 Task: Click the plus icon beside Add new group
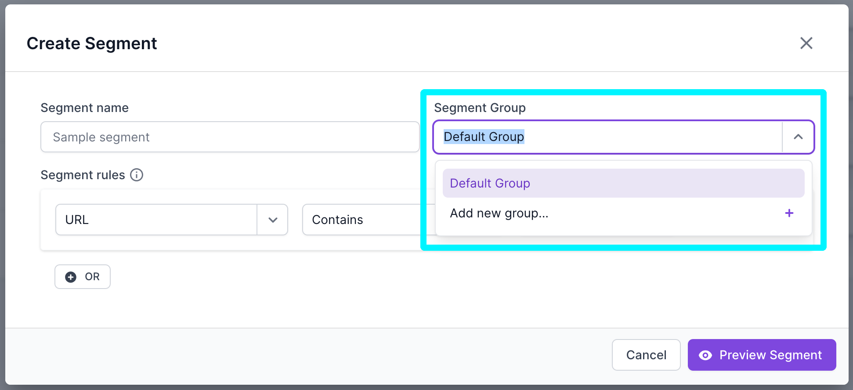(789, 213)
